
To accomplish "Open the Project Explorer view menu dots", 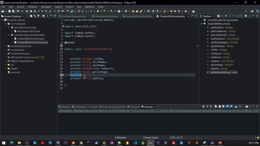I will point(47,16).
